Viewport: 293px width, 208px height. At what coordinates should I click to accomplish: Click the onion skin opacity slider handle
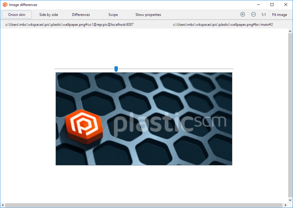[116, 69]
